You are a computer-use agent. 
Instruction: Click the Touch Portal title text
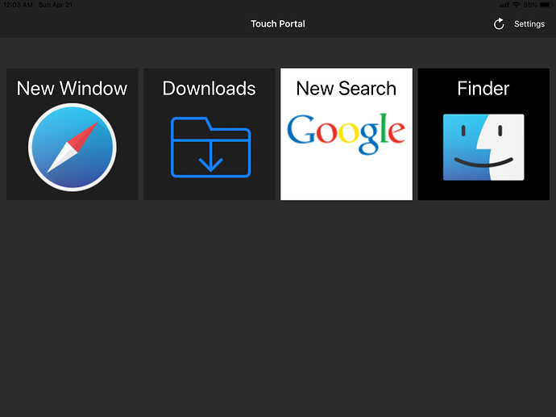click(278, 23)
